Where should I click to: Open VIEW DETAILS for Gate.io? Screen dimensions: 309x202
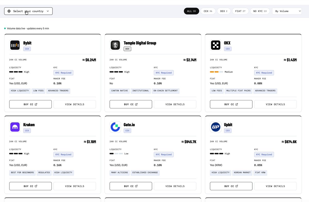tap(175, 186)
